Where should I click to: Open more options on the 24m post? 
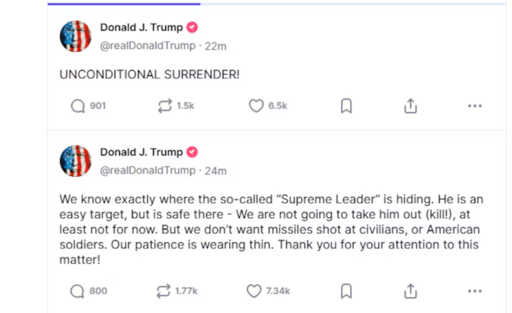[x=475, y=292]
